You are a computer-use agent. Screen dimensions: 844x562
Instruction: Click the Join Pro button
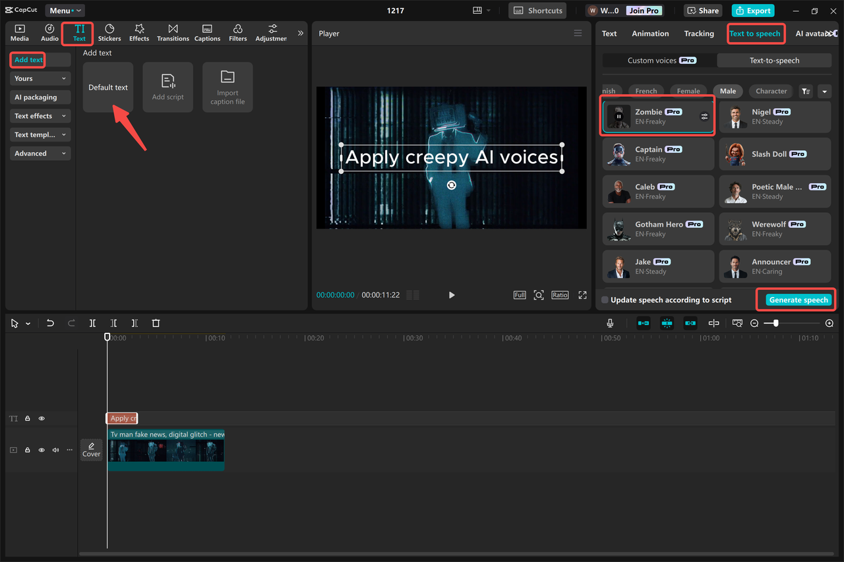pos(644,11)
